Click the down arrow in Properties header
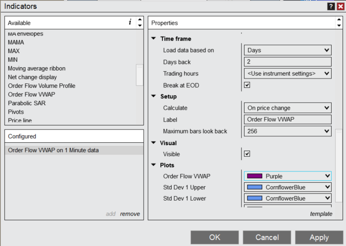 pos(339,26)
